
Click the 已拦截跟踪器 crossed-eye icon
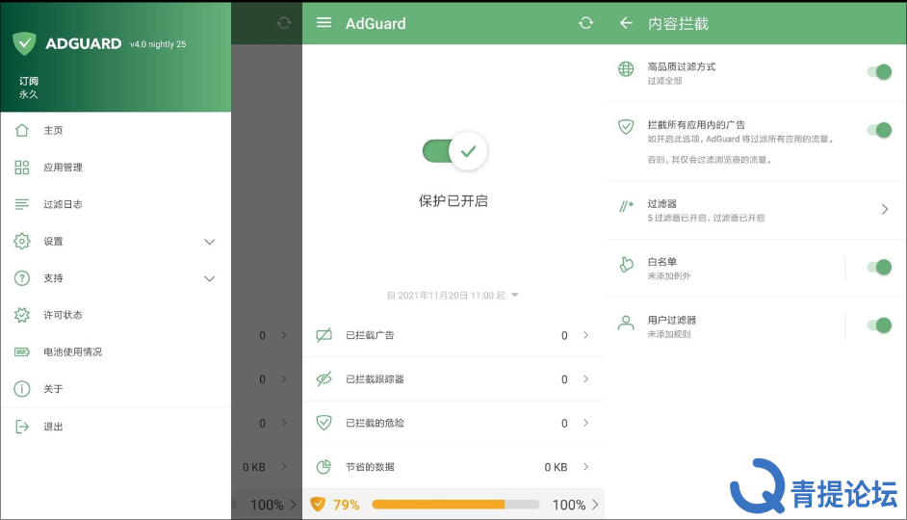[324, 379]
